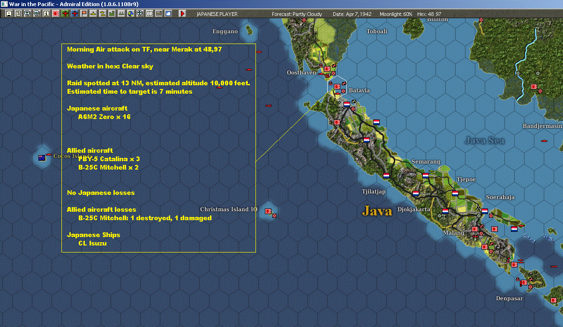Select the Japanese flag unit near Bandjermasin
This screenshot has width=563, height=327.
click(x=533, y=87)
